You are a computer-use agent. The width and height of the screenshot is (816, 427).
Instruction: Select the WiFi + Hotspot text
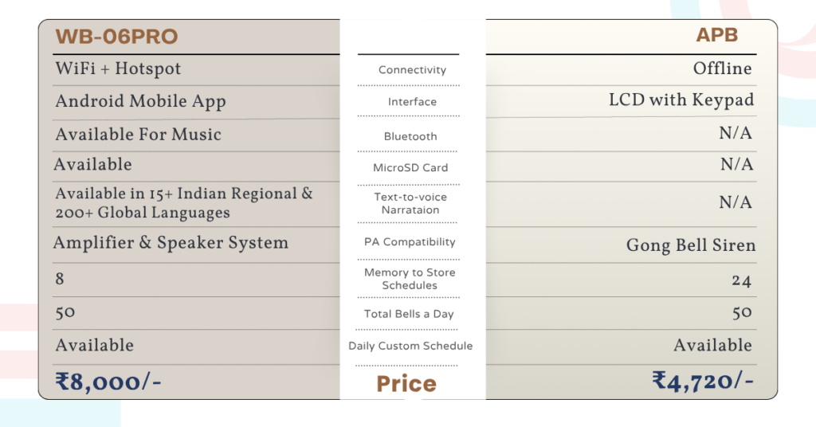tap(118, 69)
